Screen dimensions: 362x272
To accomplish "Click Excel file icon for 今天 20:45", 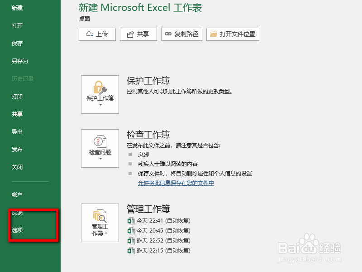I will tap(131, 231).
